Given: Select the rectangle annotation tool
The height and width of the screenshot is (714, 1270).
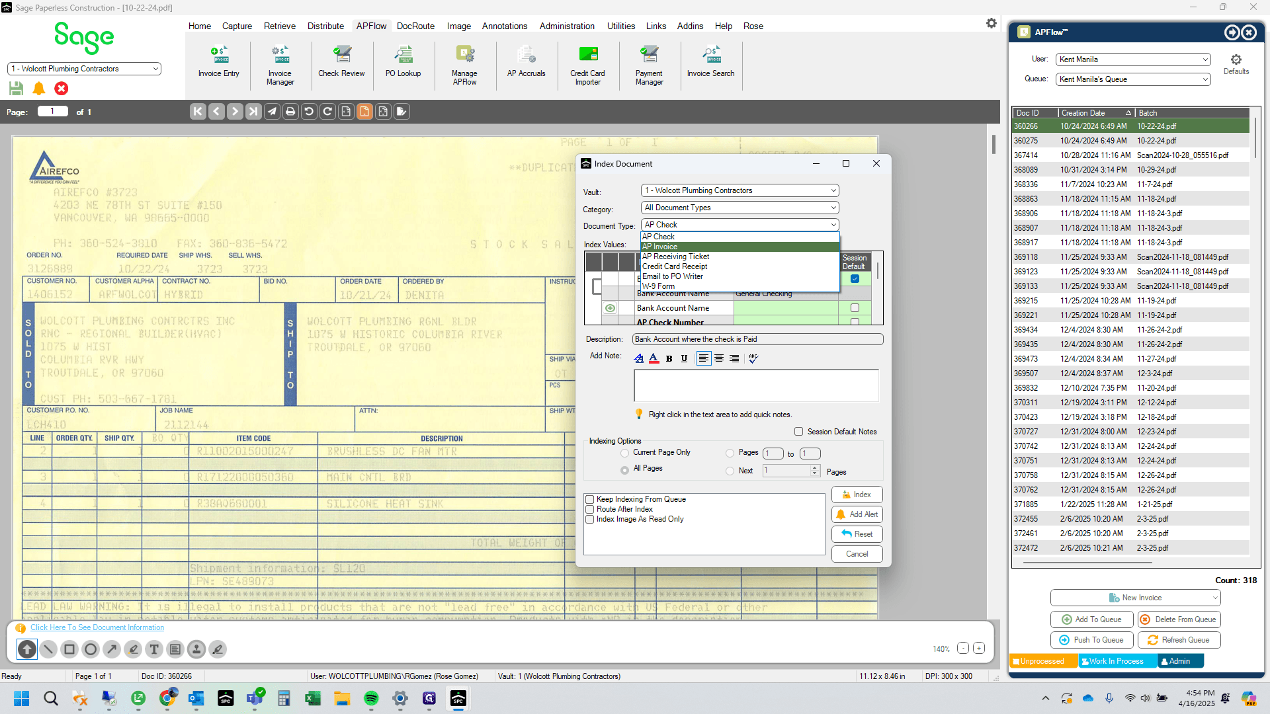Looking at the screenshot, I should (69, 649).
